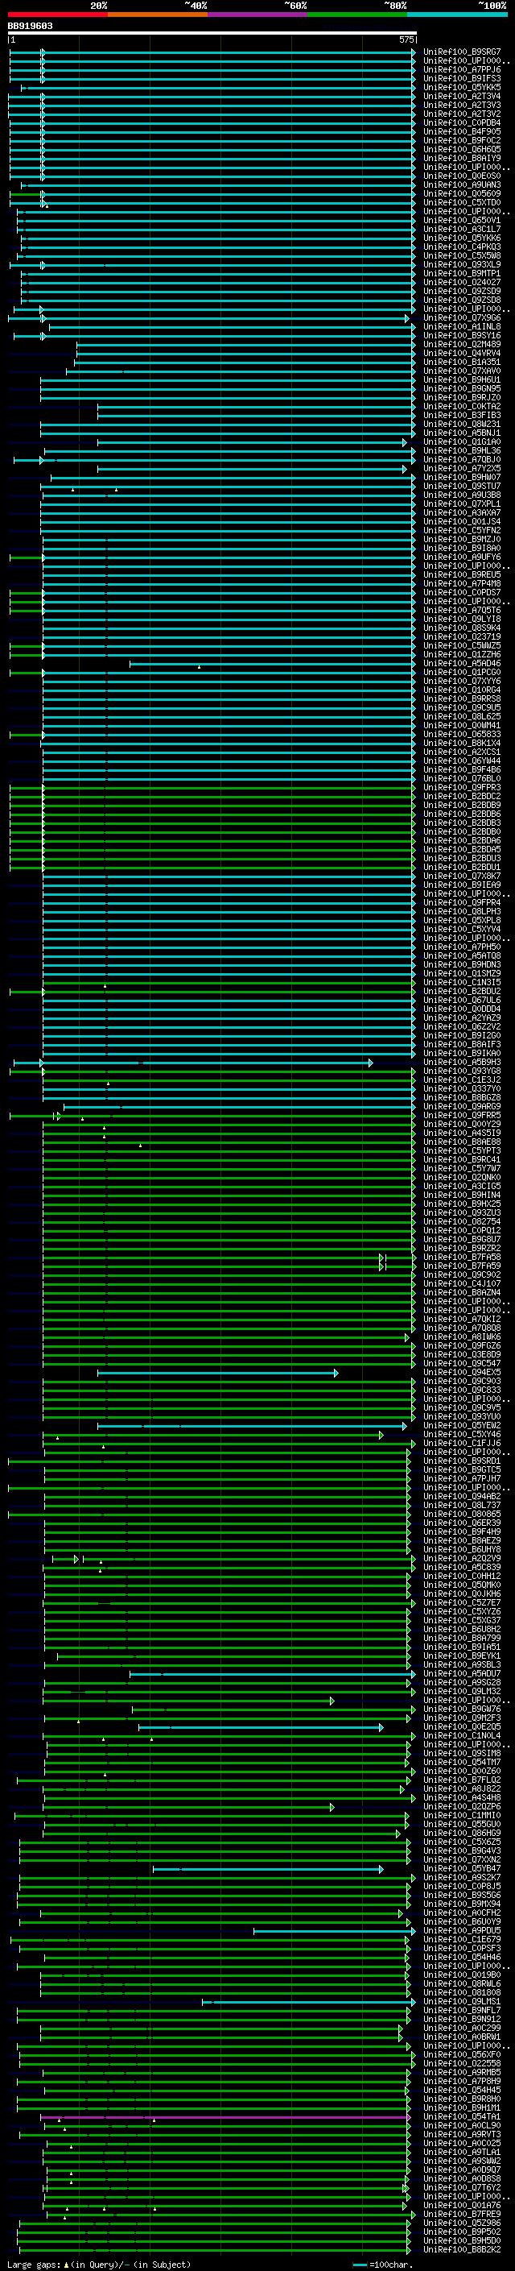This screenshot has width=515, height=2271.
Task: Select UniRef100_Q7X9G6 label
Action: click(462, 317)
